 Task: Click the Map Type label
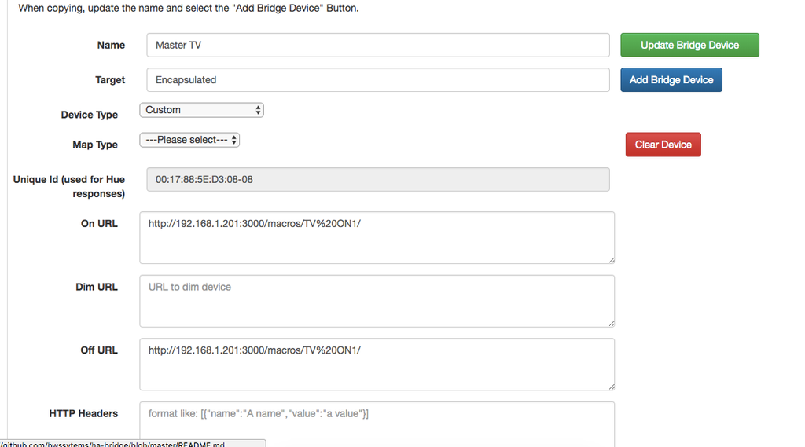pos(94,145)
